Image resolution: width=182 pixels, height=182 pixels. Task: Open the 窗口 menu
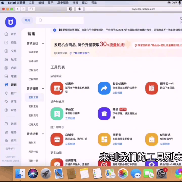[x=85, y=3]
